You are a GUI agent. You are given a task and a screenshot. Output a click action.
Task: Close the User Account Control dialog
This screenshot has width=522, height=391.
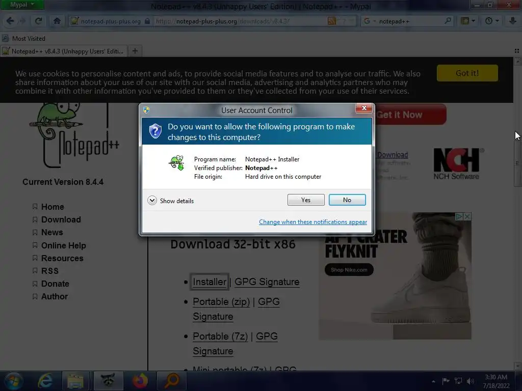pyautogui.click(x=364, y=108)
